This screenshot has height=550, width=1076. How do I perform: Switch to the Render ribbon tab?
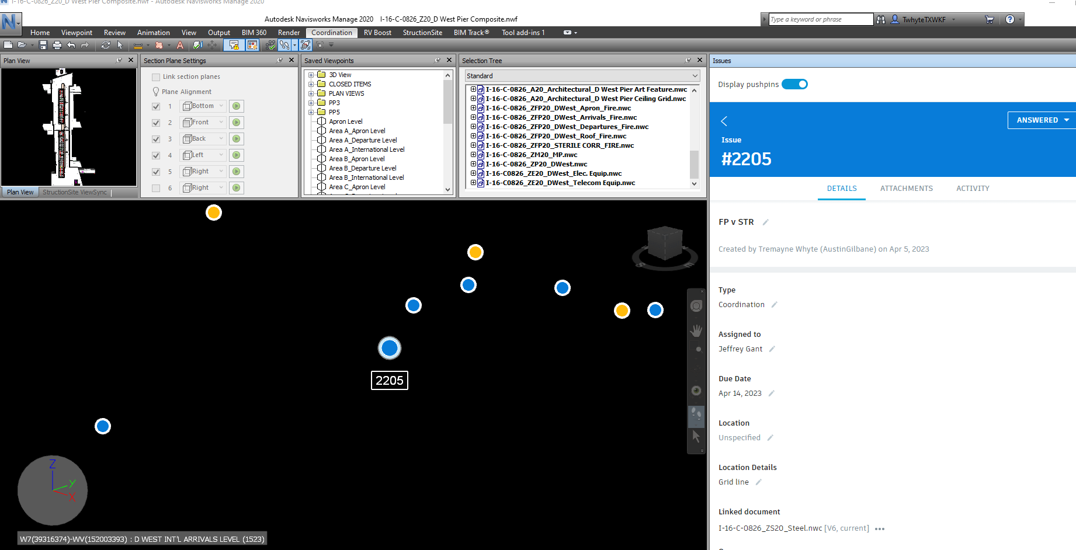point(289,32)
